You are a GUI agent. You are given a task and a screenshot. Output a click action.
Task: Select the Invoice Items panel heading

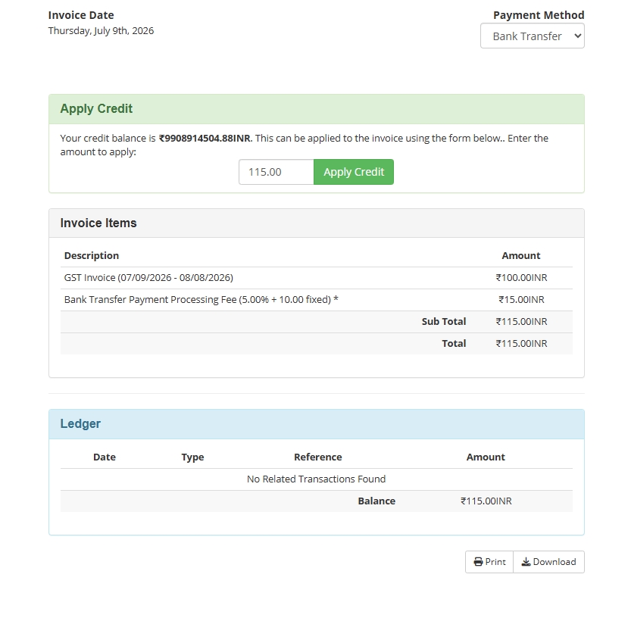98,223
